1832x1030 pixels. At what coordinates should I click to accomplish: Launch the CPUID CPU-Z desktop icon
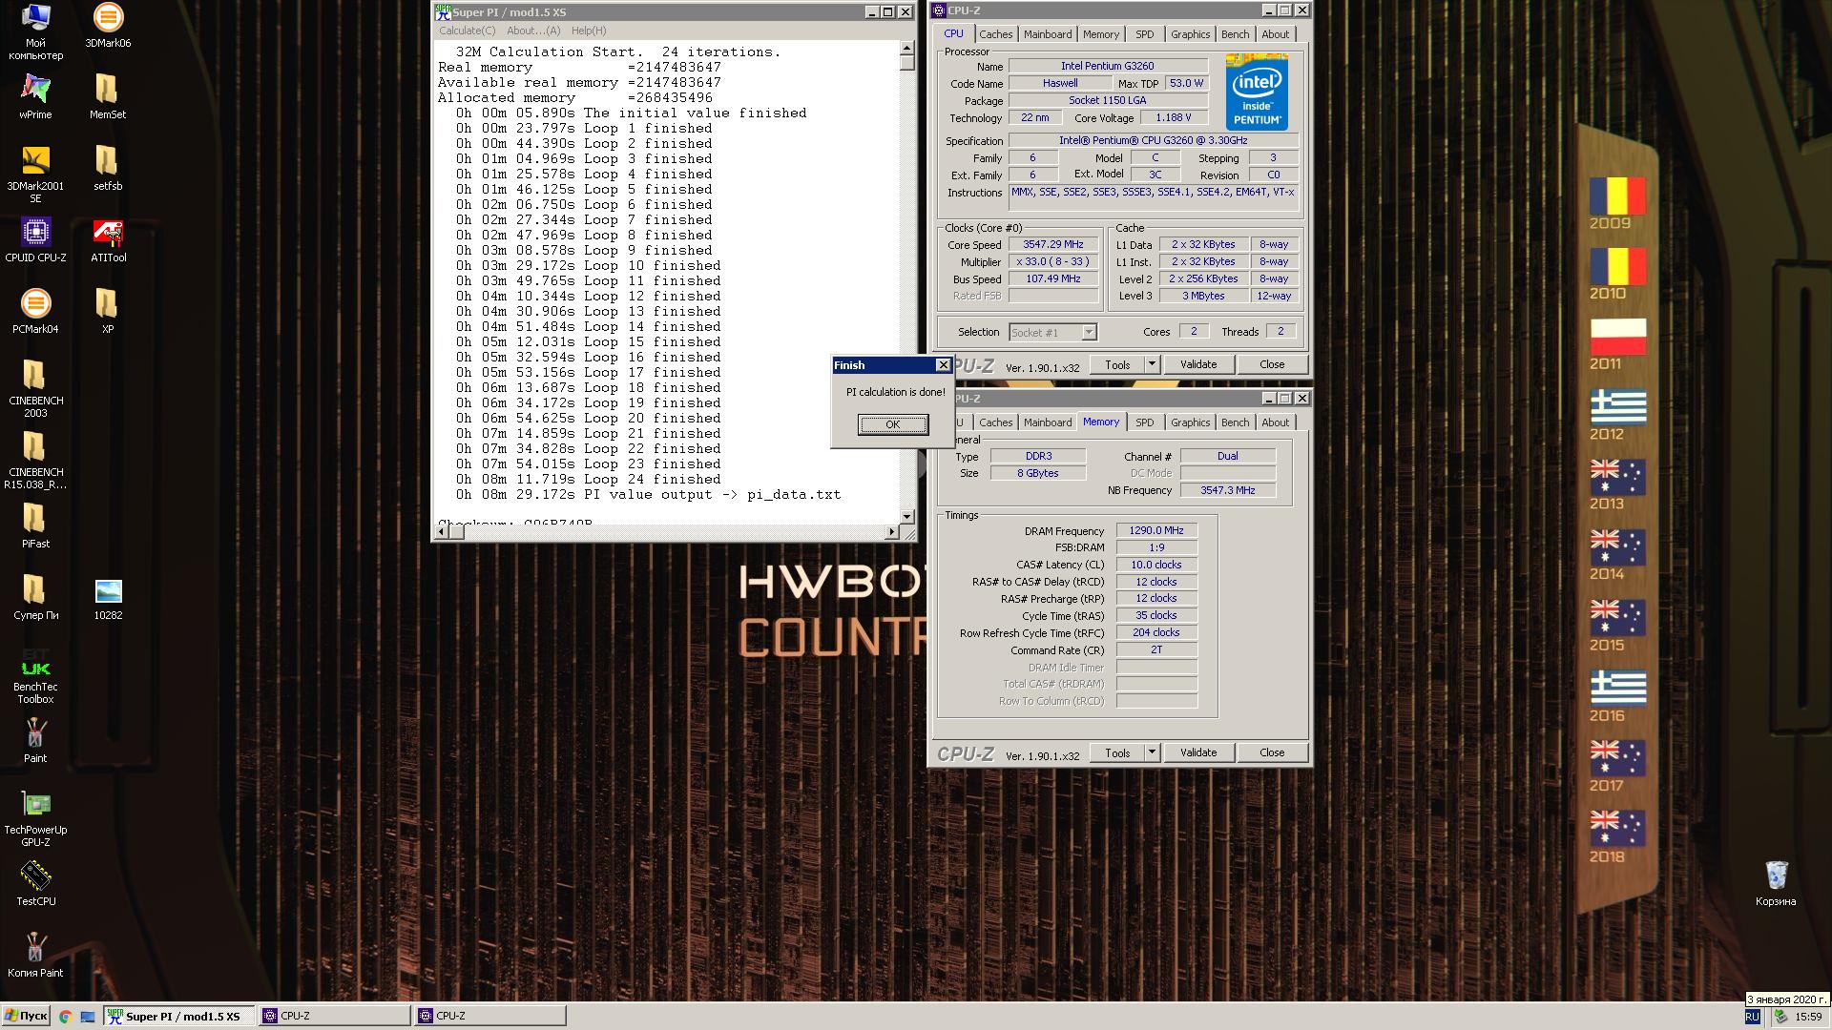(x=35, y=239)
